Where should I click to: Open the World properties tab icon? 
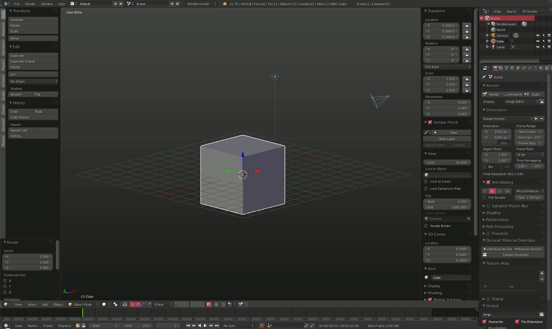(x=512, y=68)
